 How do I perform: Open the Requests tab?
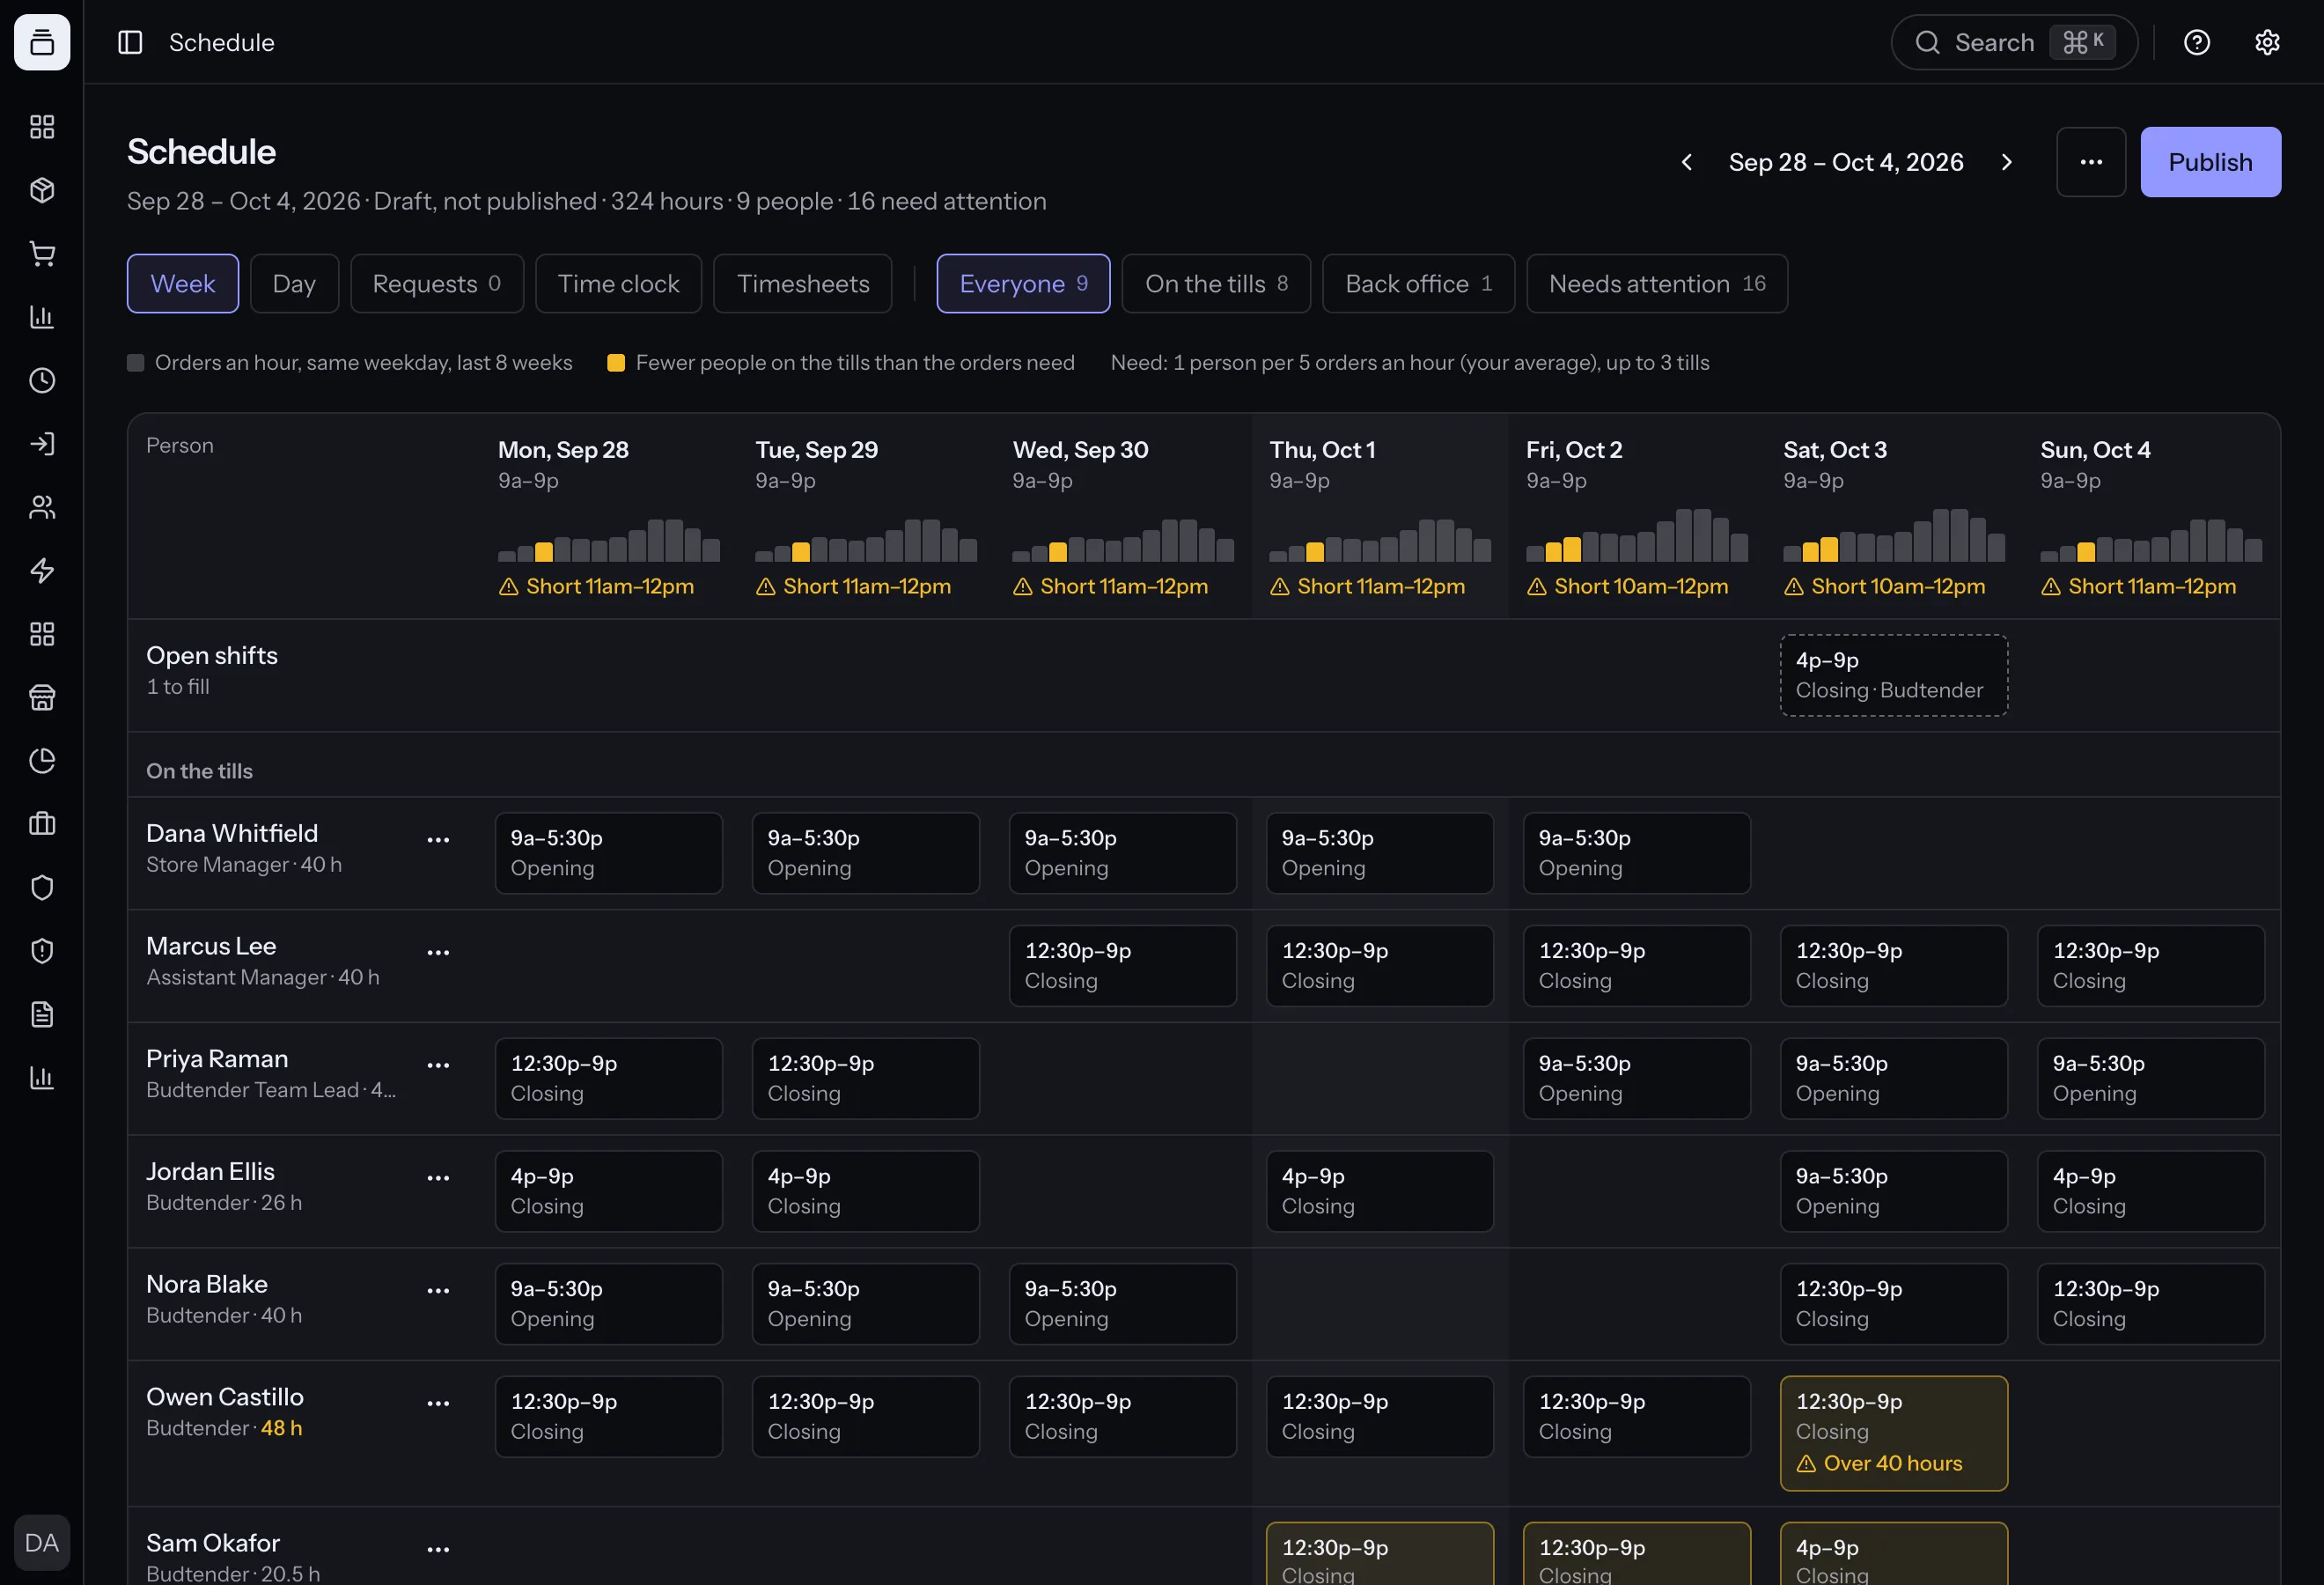(x=437, y=284)
